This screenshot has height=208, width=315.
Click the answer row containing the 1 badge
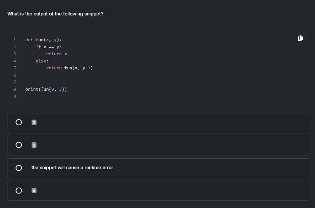pyautogui.click(x=159, y=145)
